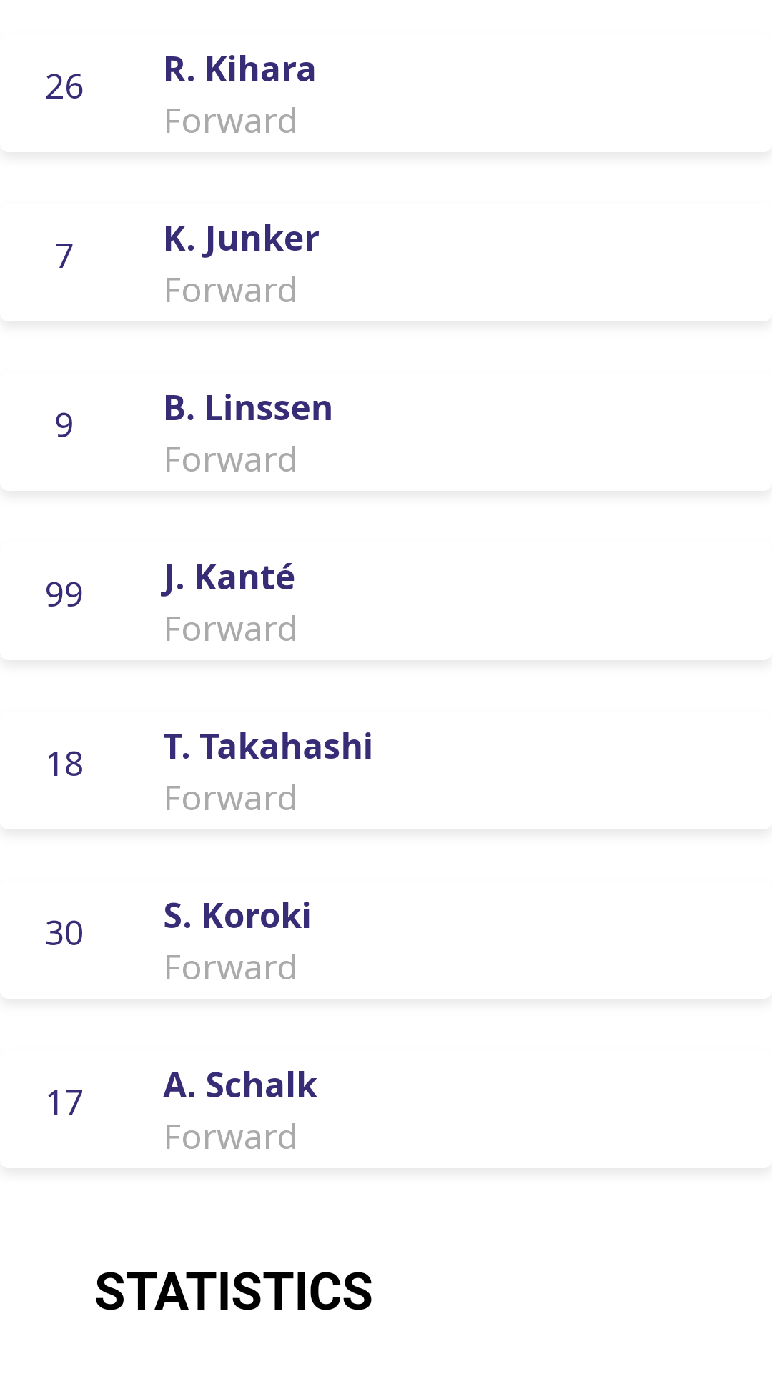Click the STATISTICS section heading
772x1376 pixels.
pos(234,1292)
